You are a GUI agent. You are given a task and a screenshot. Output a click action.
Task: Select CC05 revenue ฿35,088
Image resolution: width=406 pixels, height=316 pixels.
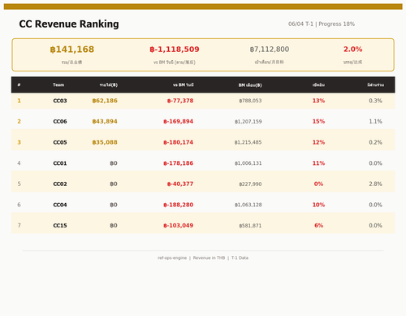coord(105,142)
